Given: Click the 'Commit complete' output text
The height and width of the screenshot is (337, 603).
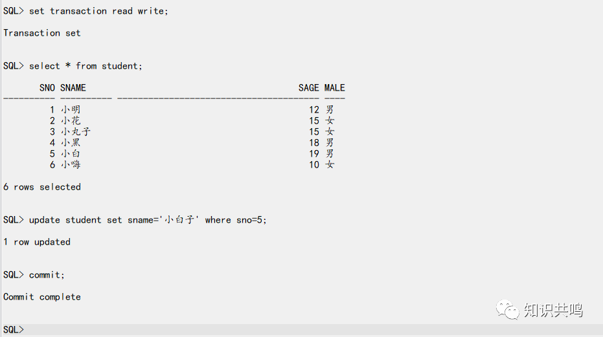Looking at the screenshot, I should click(x=42, y=297).
